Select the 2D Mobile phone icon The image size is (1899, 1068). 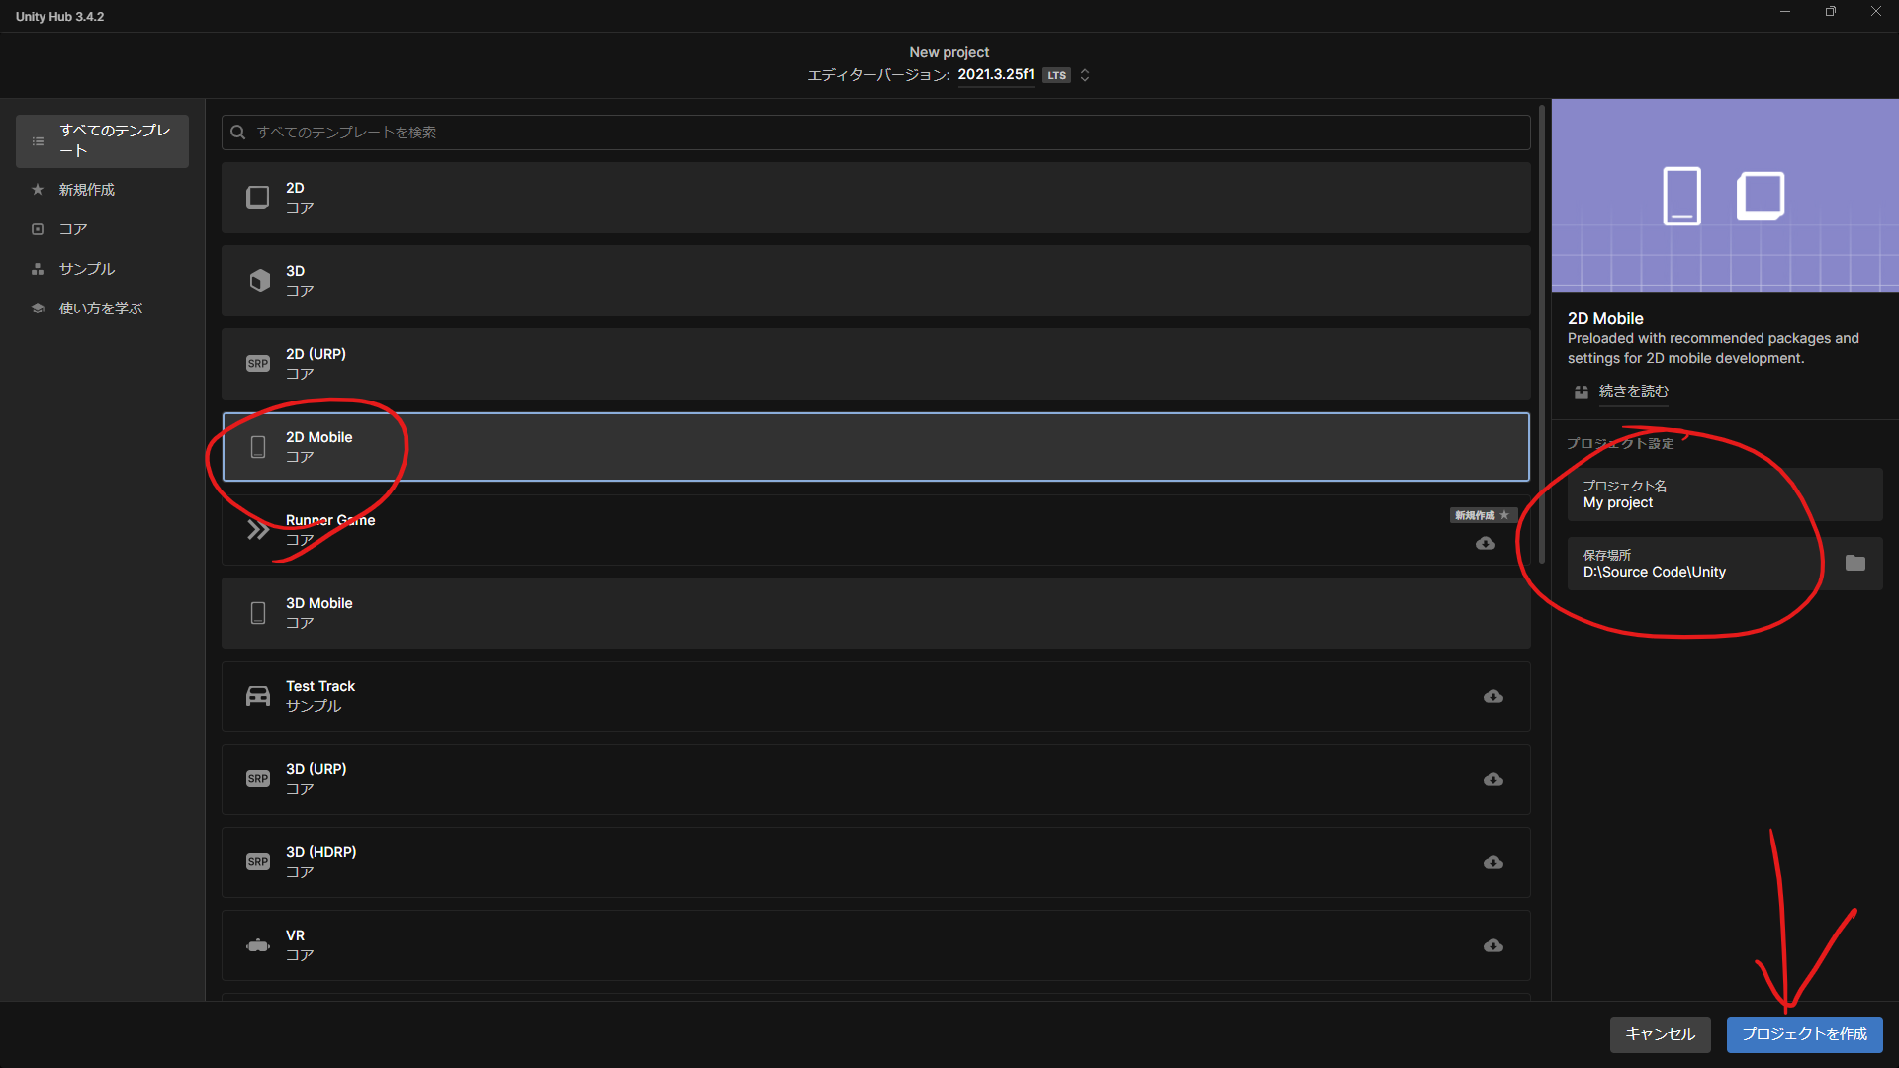click(x=258, y=447)
